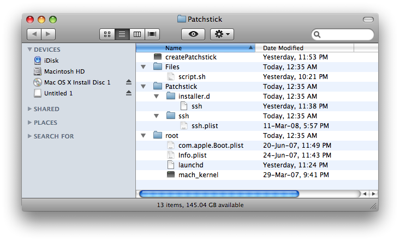This screenshot has width=400, height=241.
Task: Click the horizontal scrollbar thumb
Action: coord(219,194)
